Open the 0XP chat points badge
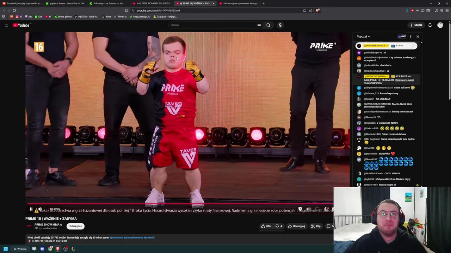Viewport: 451px width, 253px height. pyautogui.click(x=402, y=37)
